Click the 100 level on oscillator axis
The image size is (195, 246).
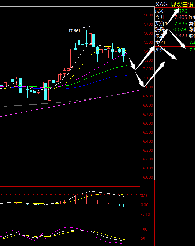pos(144,229)
